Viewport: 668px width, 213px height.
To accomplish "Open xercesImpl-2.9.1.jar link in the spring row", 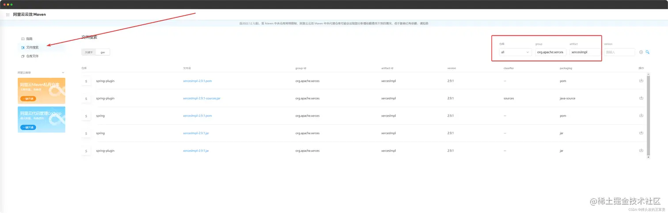I will [196, 133].
